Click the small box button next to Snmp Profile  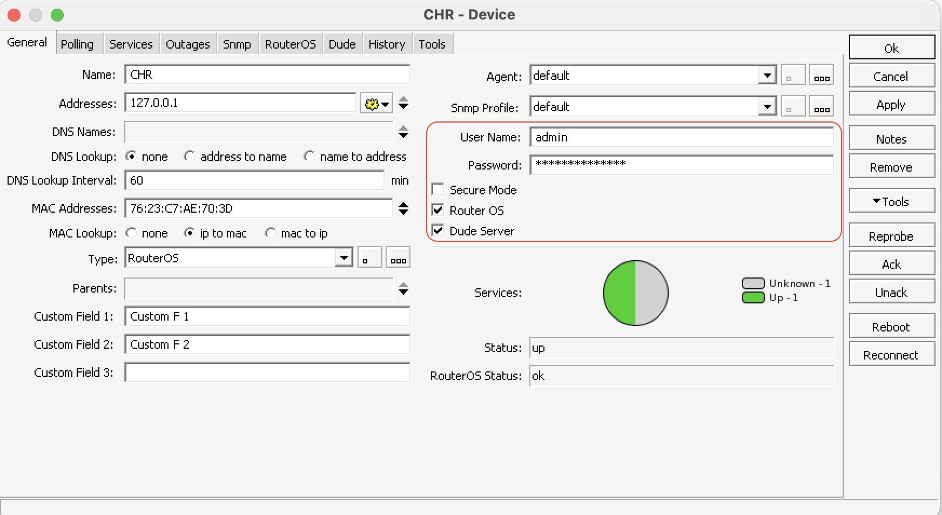pos(793,106)
